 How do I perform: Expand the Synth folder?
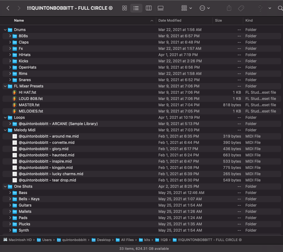point(10,230)
